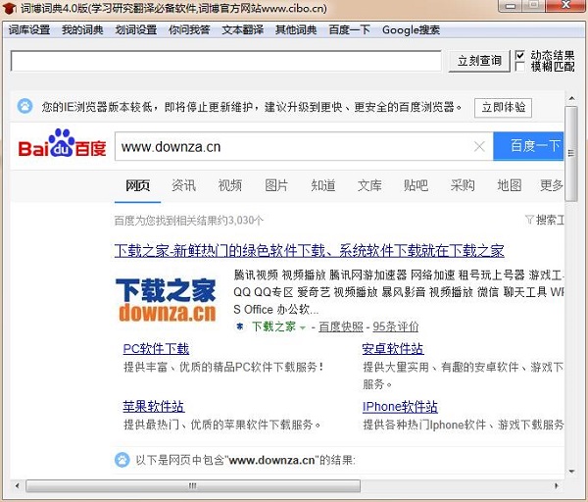Open the 百度快照 link
Screen dimensions: 588x502
[x=341, y=326]
